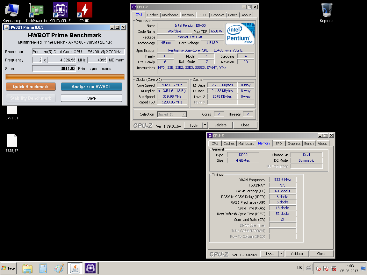Open file explorer from the taskbar
The height and width of the screenshot is (275, 367).
pyautogui.click(x=27, y=268)
